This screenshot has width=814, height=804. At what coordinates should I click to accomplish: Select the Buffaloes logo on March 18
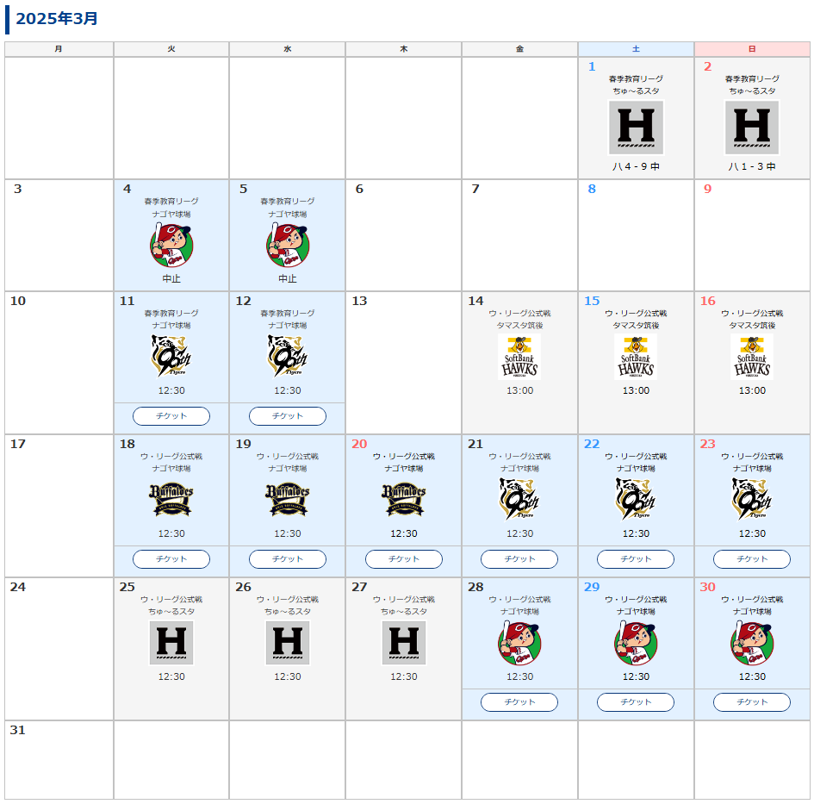pyautogui.click(x=171, y=500)
